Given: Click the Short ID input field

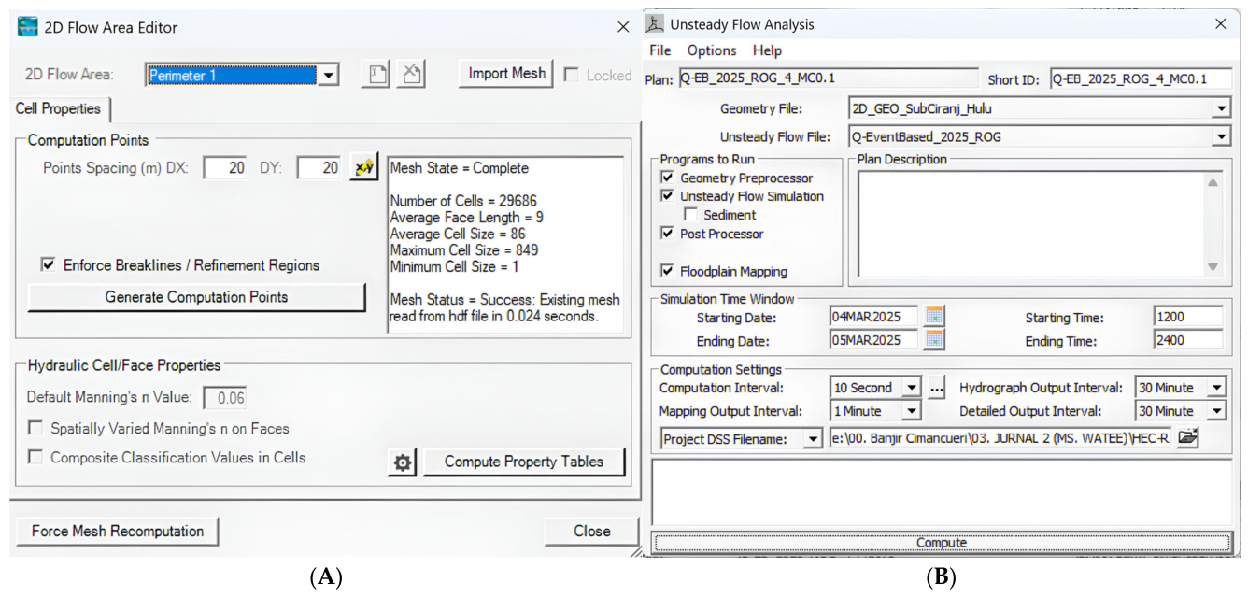Looking at the screenshot, I should (x=1141, y=79).
